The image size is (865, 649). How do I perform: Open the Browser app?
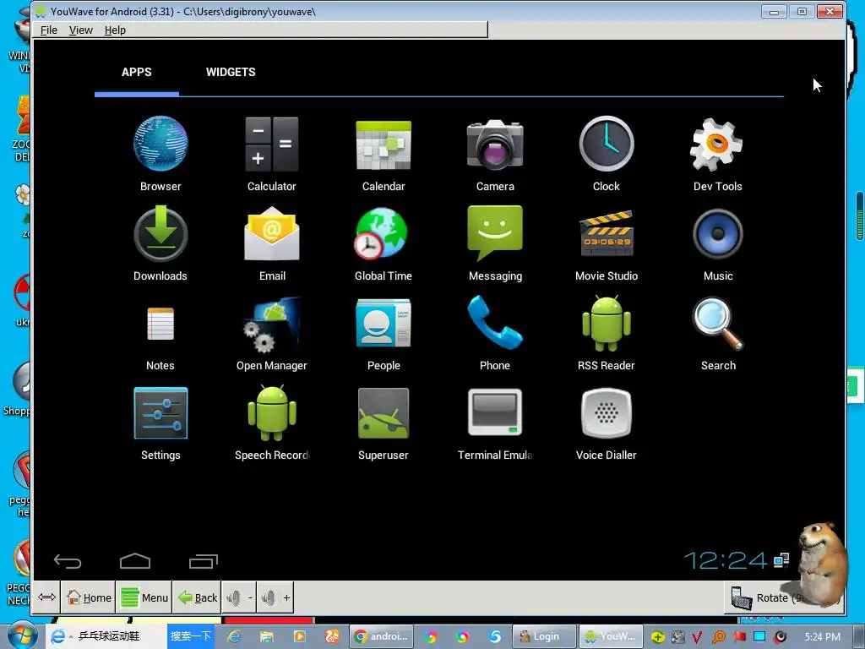point(160,144)
